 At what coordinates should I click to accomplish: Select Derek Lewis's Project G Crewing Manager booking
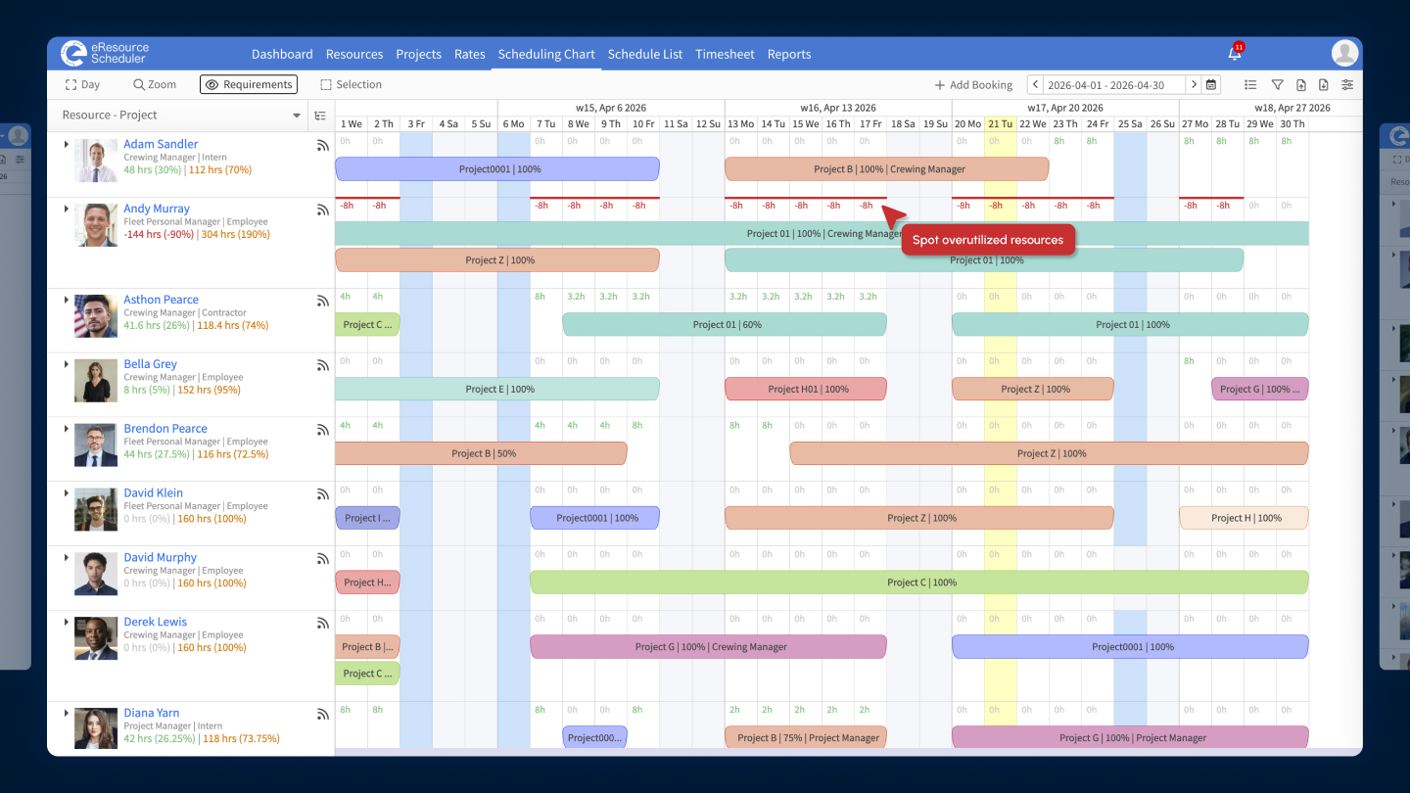click(709, 647)
